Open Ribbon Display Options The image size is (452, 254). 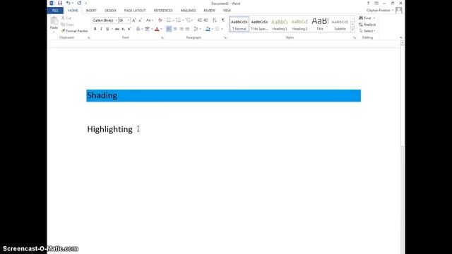[x=376, y=3]
